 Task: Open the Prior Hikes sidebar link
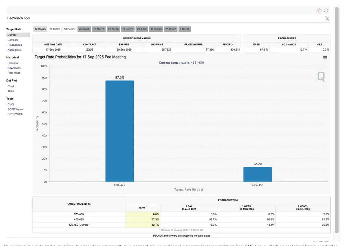14,73
